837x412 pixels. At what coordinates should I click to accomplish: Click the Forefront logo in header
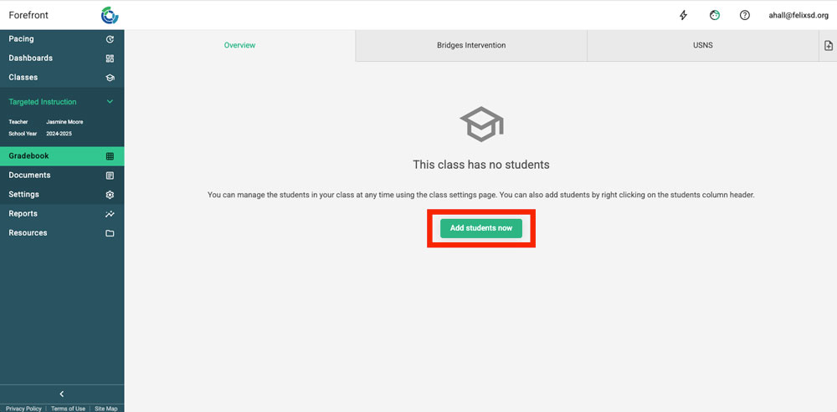coord(110,15)
